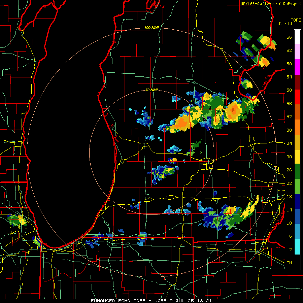
Task: Click the dark red (maroon) legend swatch
Action: click(297, 82)
